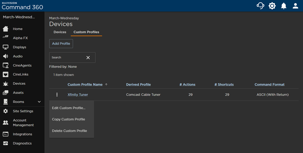Open Diagnostics in the sidebar

coord(22,143)
